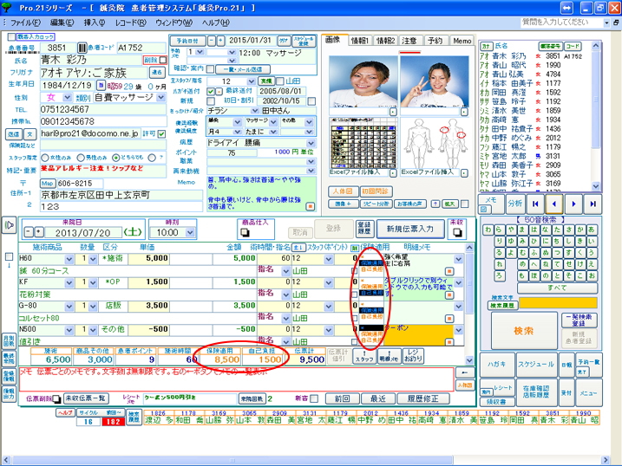Screen dimensions: 622x466
Task: Open きっかけ チラシ dropdown
Action: (x=255, y=111)
